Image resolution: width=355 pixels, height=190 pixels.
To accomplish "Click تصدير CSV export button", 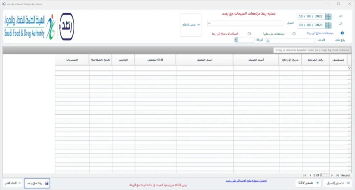I will 308,183.
